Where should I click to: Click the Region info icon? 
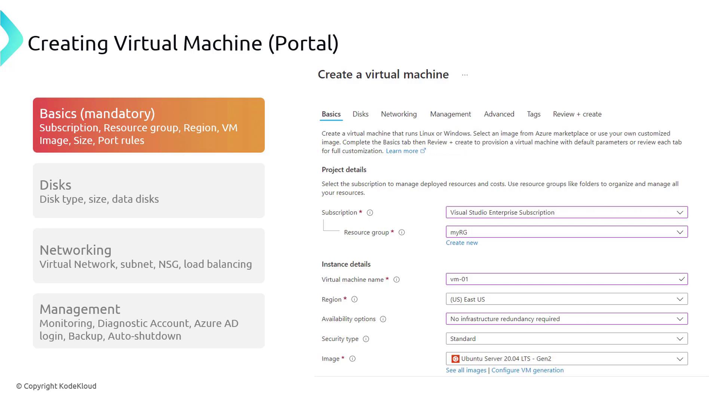(x=355, y=299)
